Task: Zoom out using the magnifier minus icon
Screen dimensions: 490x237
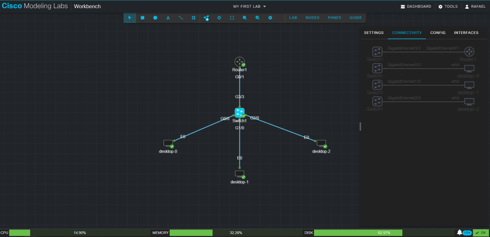Action: 245,18
